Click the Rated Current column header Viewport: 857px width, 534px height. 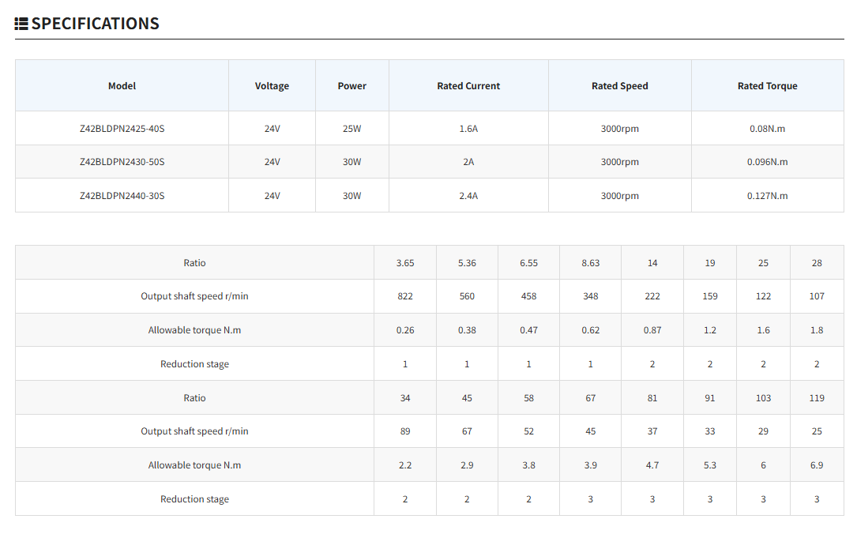tap(468, 86)
